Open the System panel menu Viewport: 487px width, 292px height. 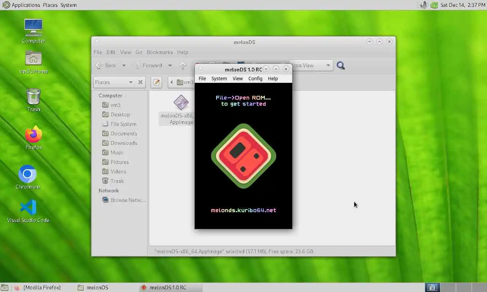68,5
